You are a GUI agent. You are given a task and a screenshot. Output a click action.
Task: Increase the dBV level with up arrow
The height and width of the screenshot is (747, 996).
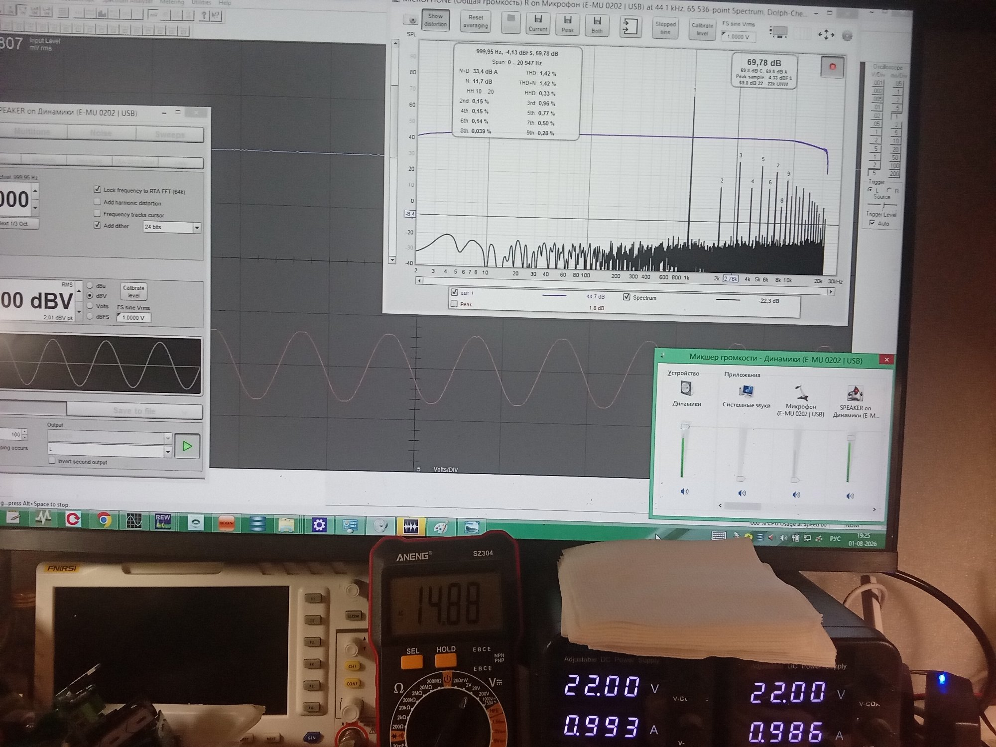(79, 290)
